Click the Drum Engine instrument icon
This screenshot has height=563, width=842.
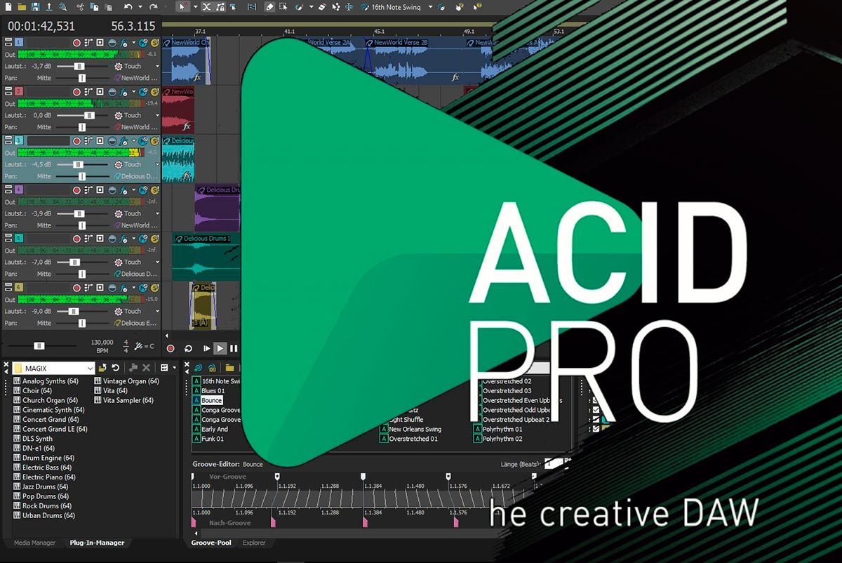click(17, 458)
